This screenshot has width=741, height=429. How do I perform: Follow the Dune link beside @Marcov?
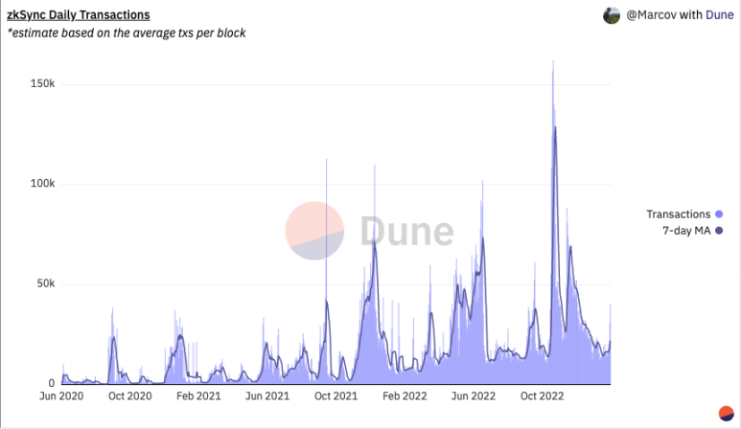(720, 15)
